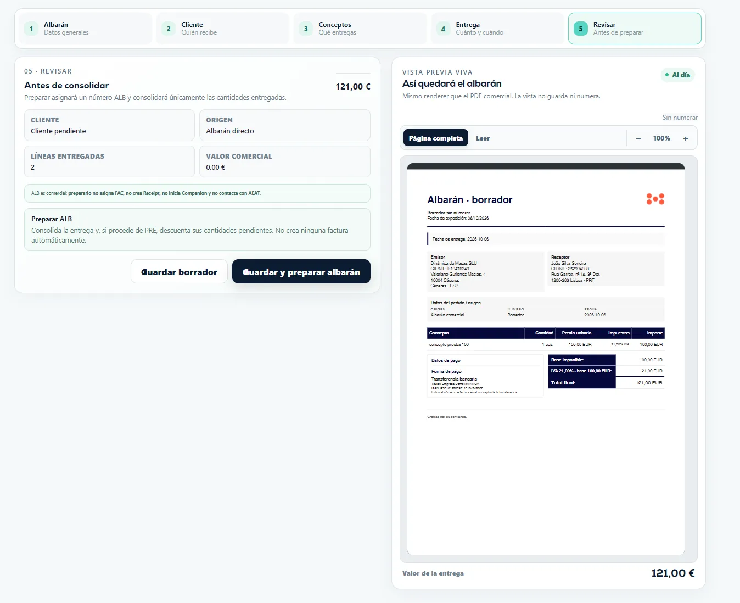Click Valor de la entrega label
740x603 pixels.
(x=433, y=573)
